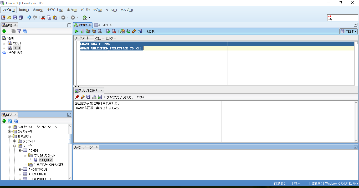Viewport: 359px width, 188px height.
Task: Run the statement with the green play icon
Action: point(76,31)
